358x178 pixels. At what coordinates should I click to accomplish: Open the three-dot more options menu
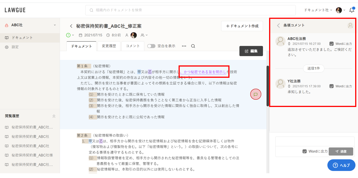pyautogui.click(x=184, y=46)
